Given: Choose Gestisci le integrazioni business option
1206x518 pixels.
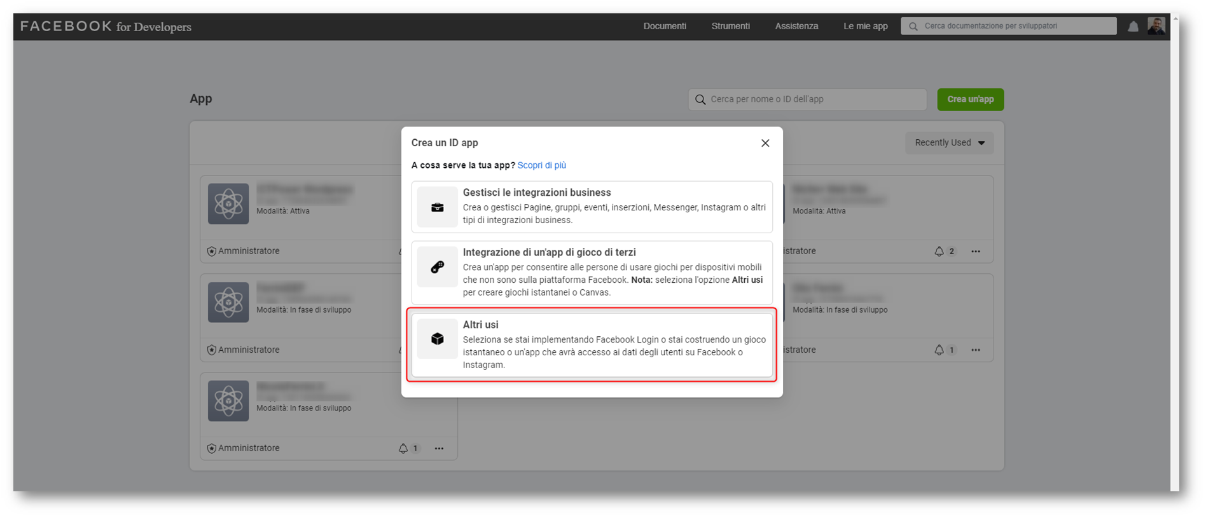Looking at the screenshot, I should pyautogui.click(x=592, y=207).
